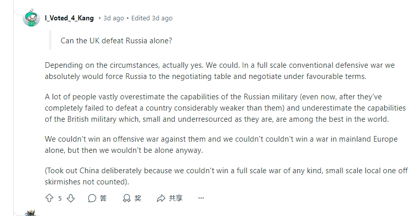
Task: Open the three-dot more options menu
Action: pyautogui.click(x=201, y=198)
